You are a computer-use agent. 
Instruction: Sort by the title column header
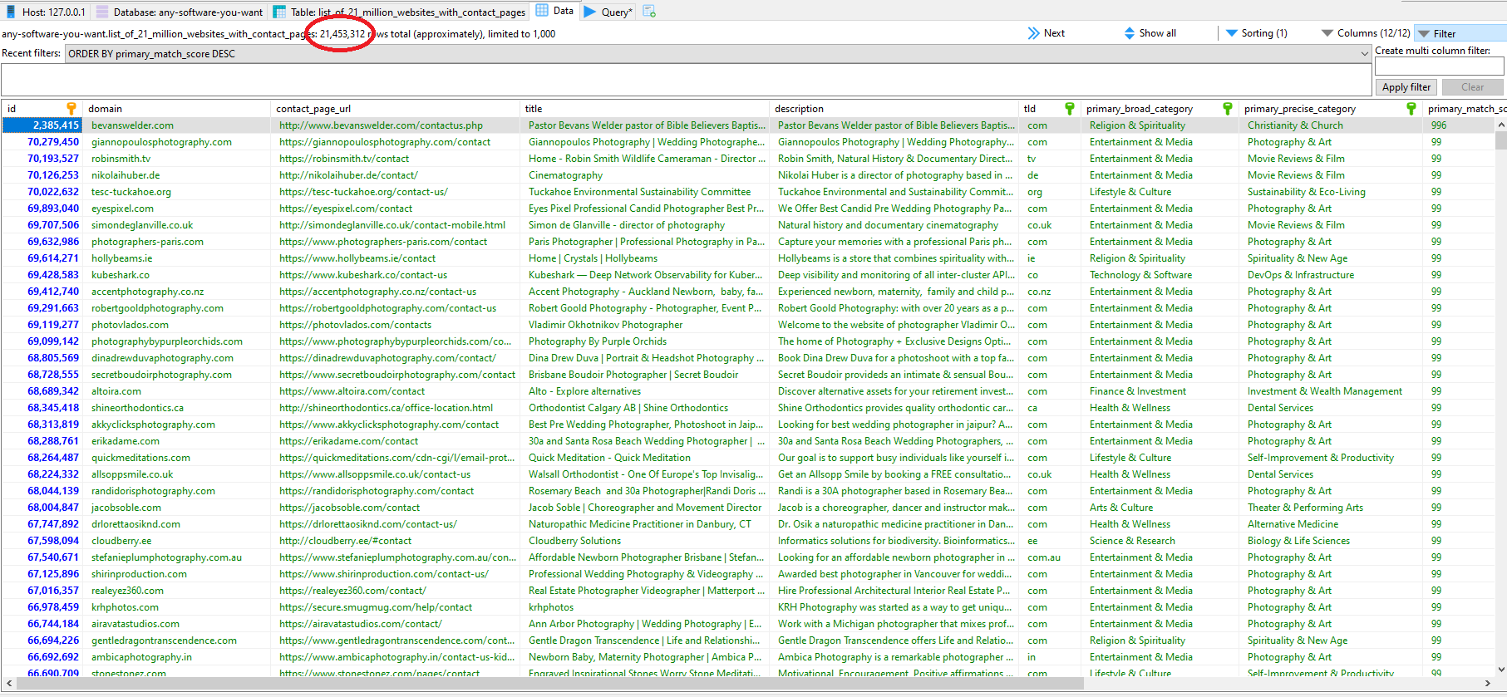645,109
